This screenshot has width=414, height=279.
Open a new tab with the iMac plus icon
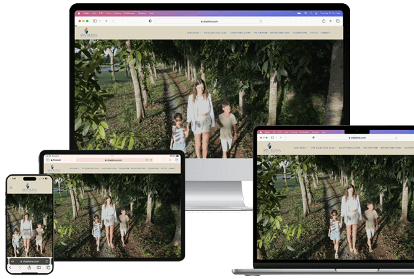[x=330, y=21]
